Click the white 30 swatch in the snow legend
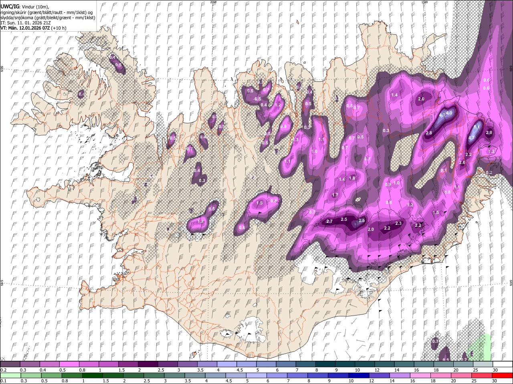Viewport: 513px width, 384px height. (503, 364)
